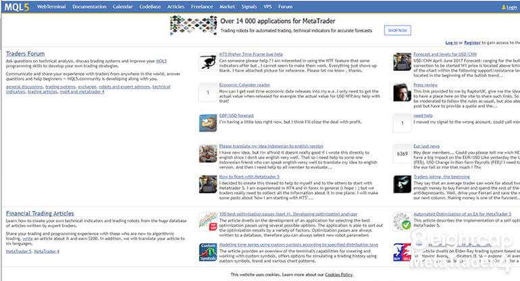Open the Eur/usd news thread
520x281 pixels.
[x=427, y=146]
